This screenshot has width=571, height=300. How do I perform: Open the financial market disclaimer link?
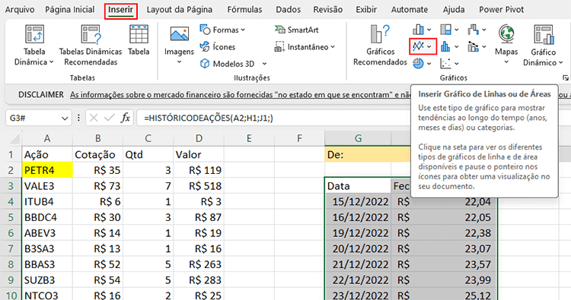tap(241, 95)
